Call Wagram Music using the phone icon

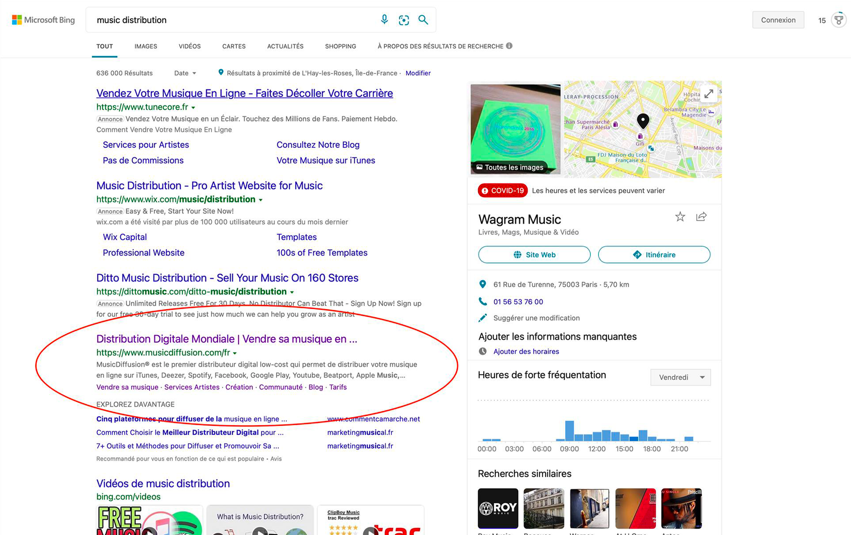click(483, 302)
